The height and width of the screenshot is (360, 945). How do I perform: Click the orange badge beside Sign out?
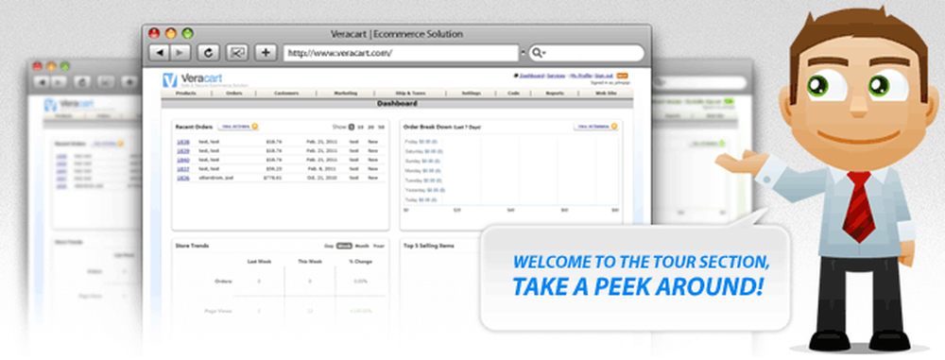623,76
